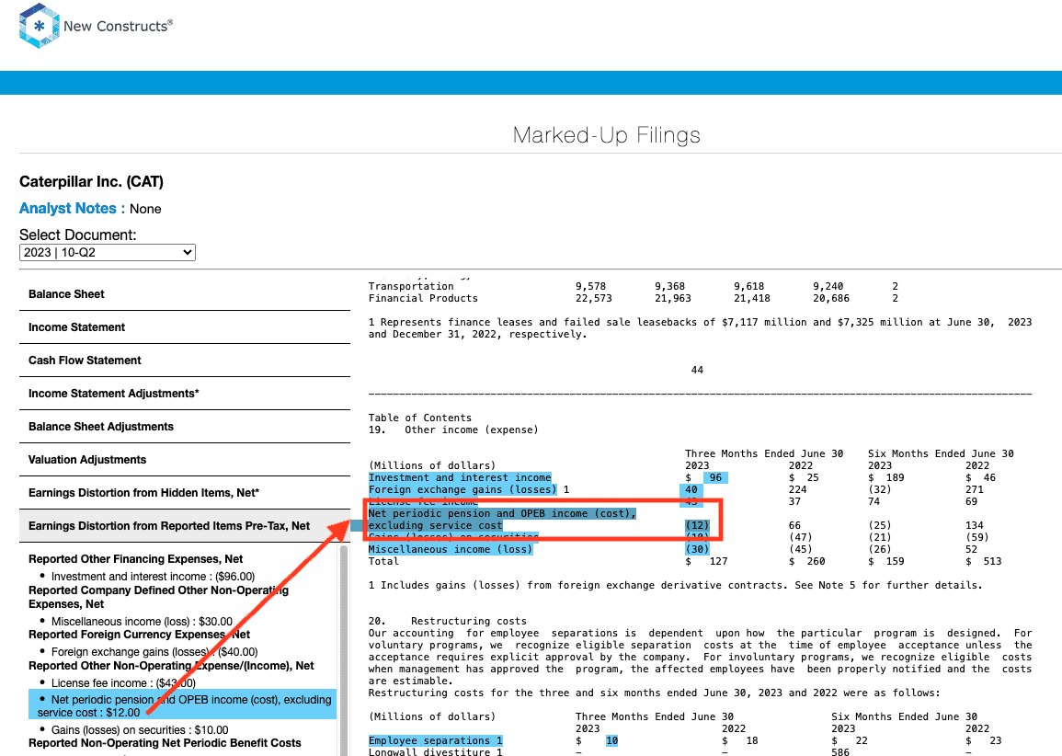Click the Reported Other Non-Operating Expense/(Income), Net heading
Screen dimensions: 1062x756
click(171, 666)
